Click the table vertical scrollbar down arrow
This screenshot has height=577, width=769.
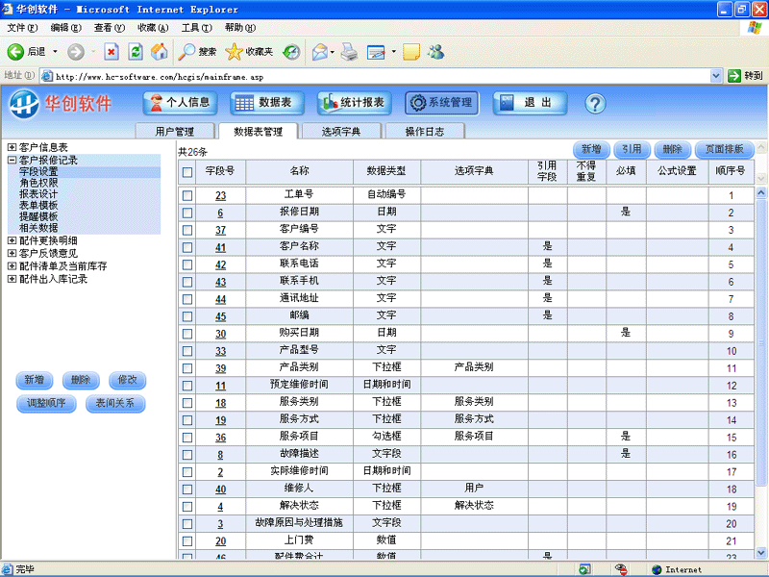pos(761,552)
